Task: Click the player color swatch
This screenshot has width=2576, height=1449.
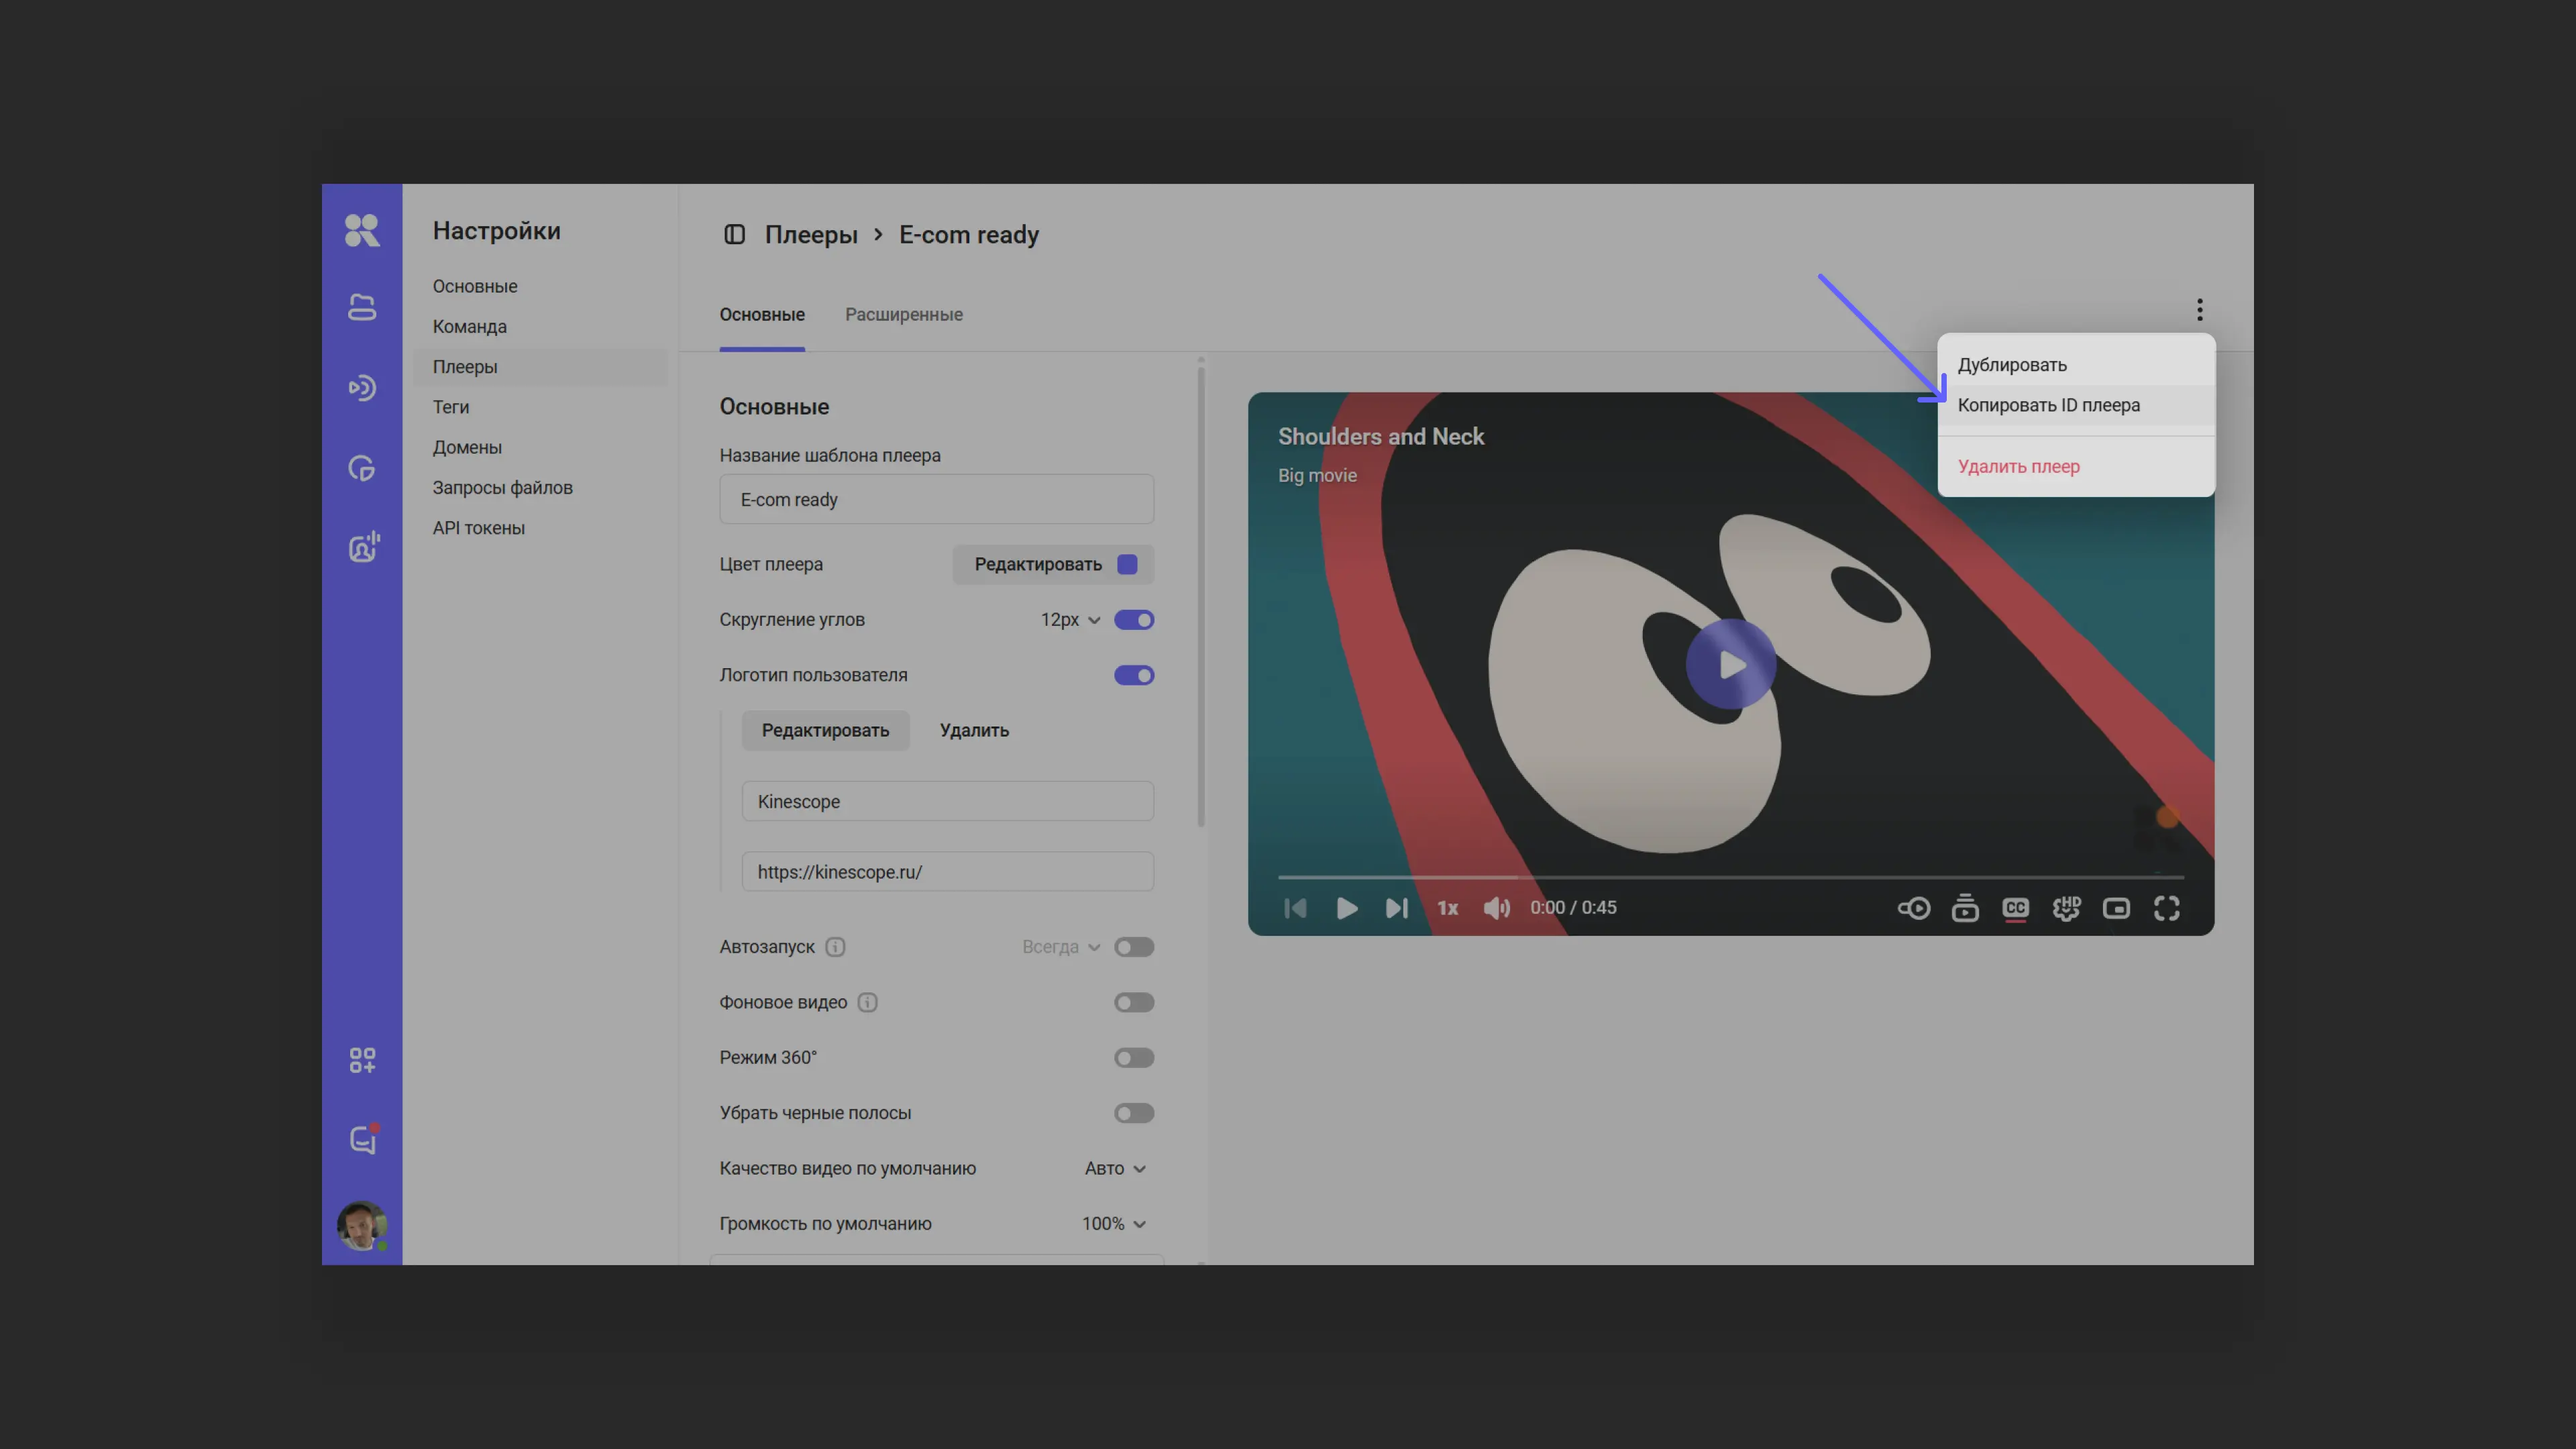Action: tap(1127, 565)
